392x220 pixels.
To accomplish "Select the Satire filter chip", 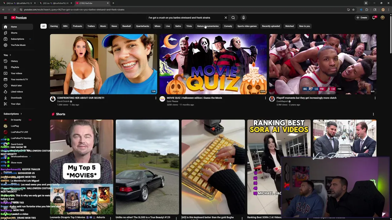I will click(178, 26).
